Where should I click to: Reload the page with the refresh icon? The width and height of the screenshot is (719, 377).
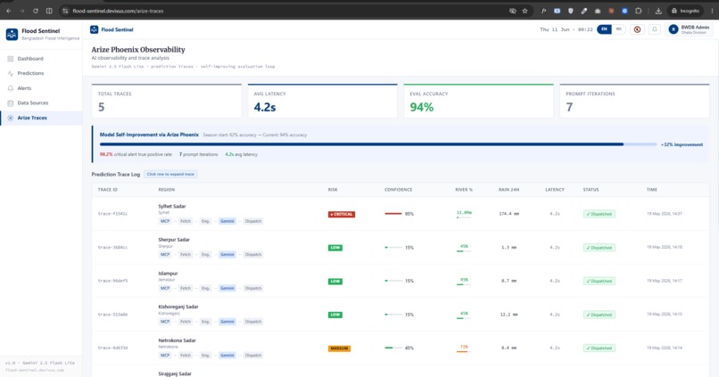pos(36,11)
